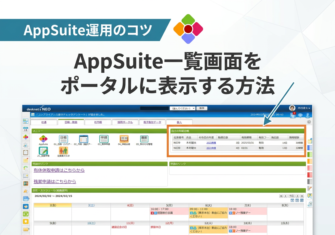335x235 pixels.
Task: Open the yellow plus icon in left sidebar
Action: point(26,222)
